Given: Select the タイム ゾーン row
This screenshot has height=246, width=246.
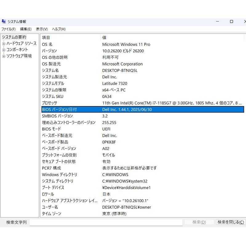Looking at the screenshot, I should coord(92,213).
